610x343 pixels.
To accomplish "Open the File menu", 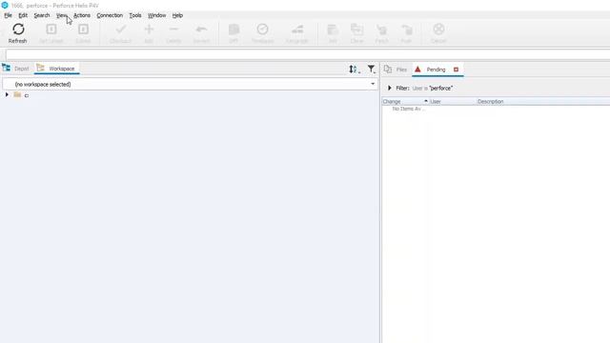I will (8, 15).
